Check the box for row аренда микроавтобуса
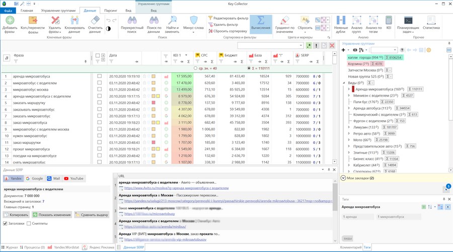 99,76
